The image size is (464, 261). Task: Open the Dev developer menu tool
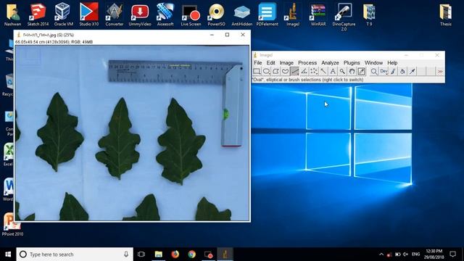click(x=384, y=71)
